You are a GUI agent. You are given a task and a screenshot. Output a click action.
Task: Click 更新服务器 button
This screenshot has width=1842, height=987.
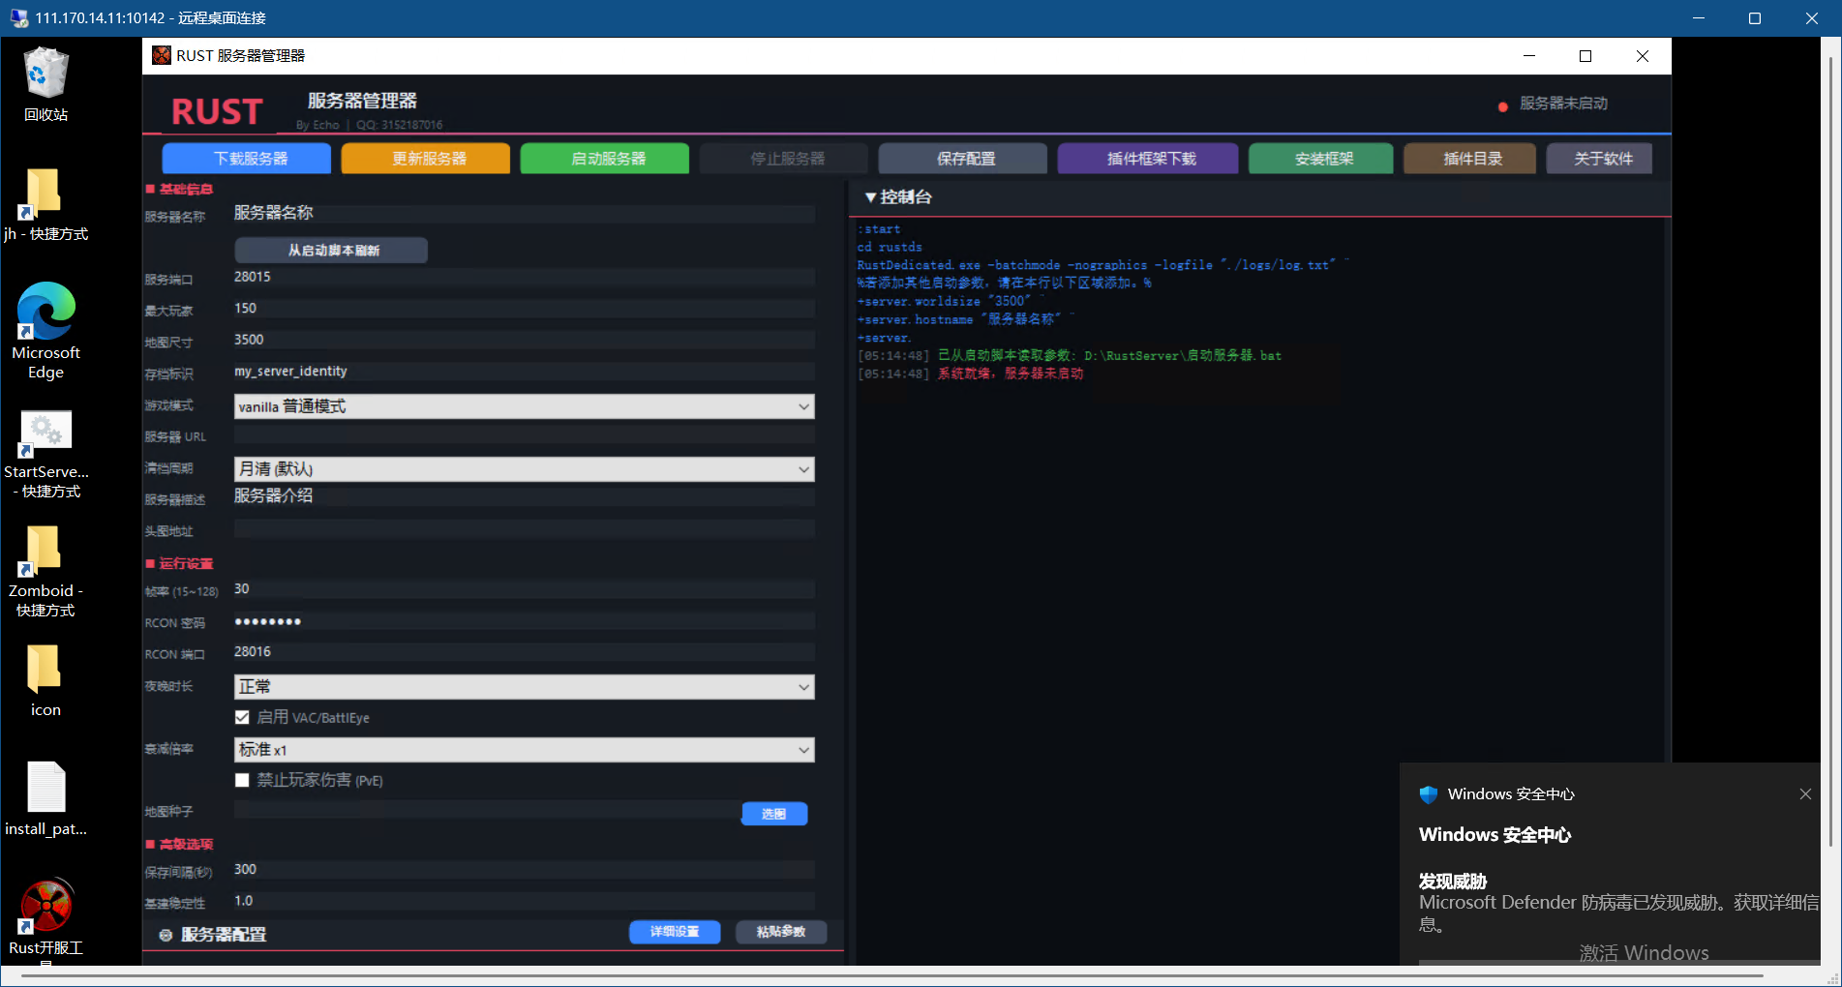click(x=426, y=159)
